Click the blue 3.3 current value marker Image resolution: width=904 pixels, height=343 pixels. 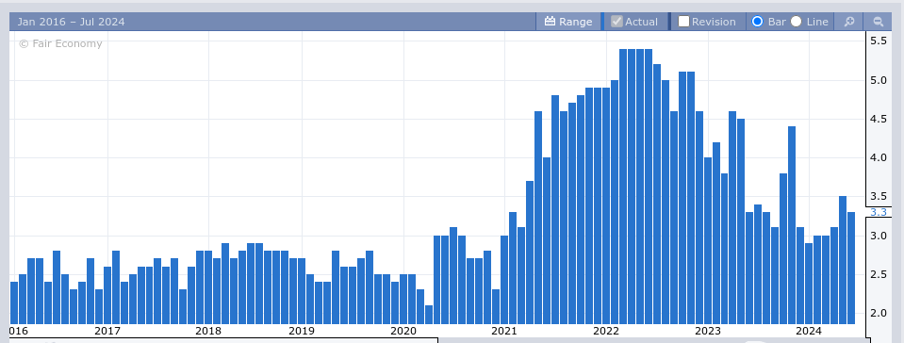point(879,212)
